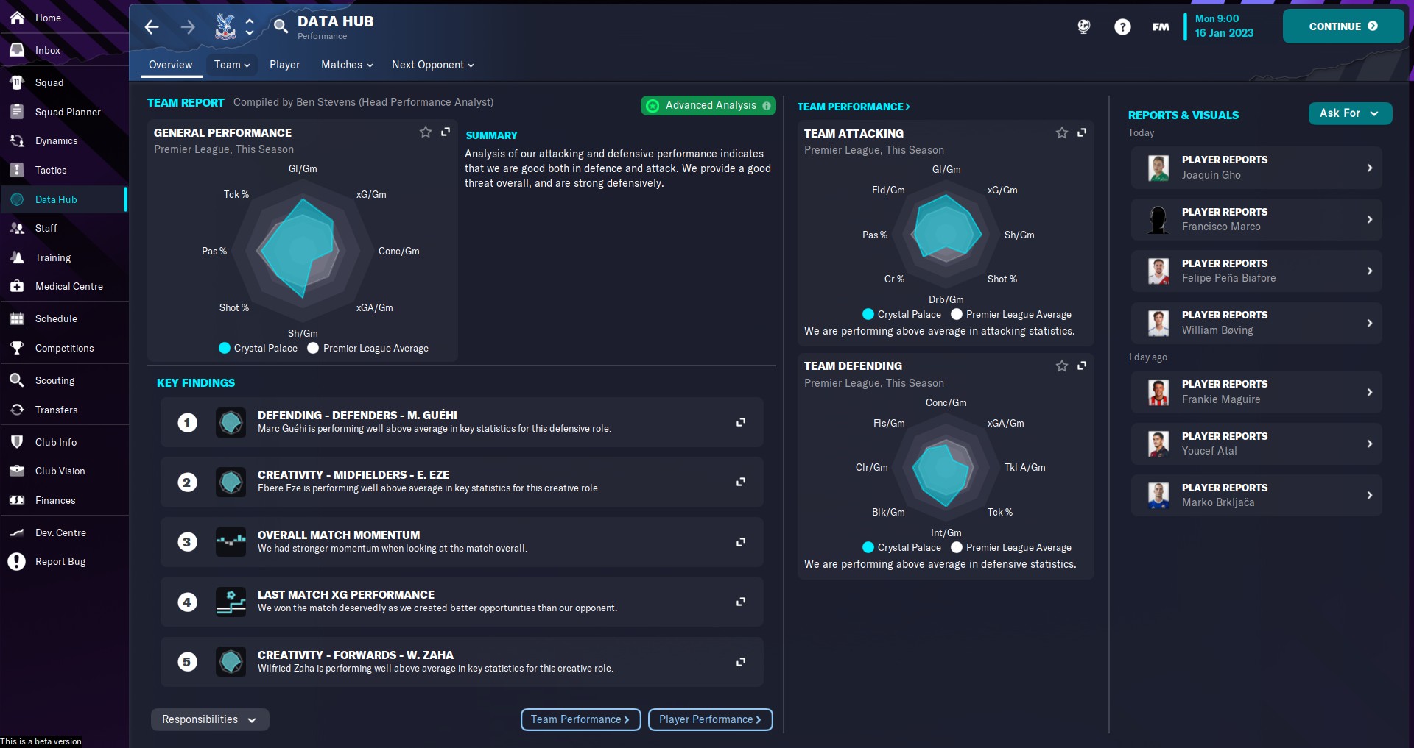Click the back navigation arrow
The width and height of the screenshot is (1414, 748).
click(152, 27)
